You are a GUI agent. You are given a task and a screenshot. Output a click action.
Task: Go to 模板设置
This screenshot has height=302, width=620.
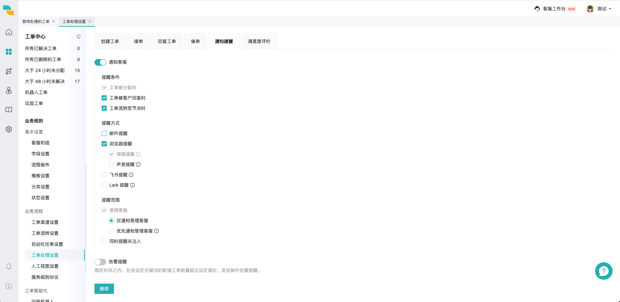[40, 176]
